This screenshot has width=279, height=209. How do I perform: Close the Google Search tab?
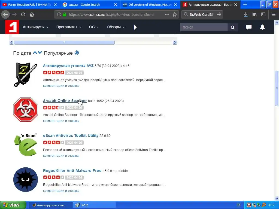[x=116, y=5]
